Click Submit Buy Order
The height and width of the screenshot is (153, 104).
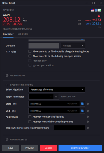[x=80, y=148]
